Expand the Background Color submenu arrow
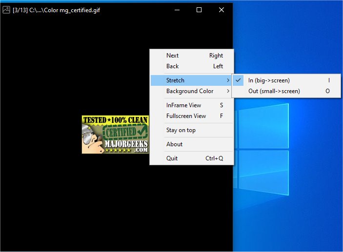Image resolution: width=343 pixels, height=252 pixels. [x=228, y=91]
